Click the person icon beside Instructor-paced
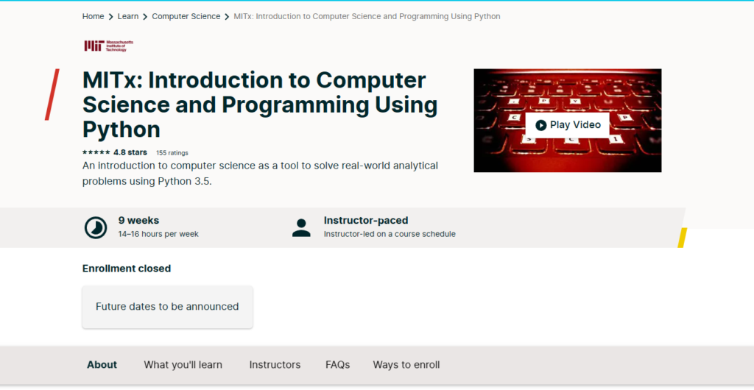Viewport: 754px width, 390px height. 301,227
